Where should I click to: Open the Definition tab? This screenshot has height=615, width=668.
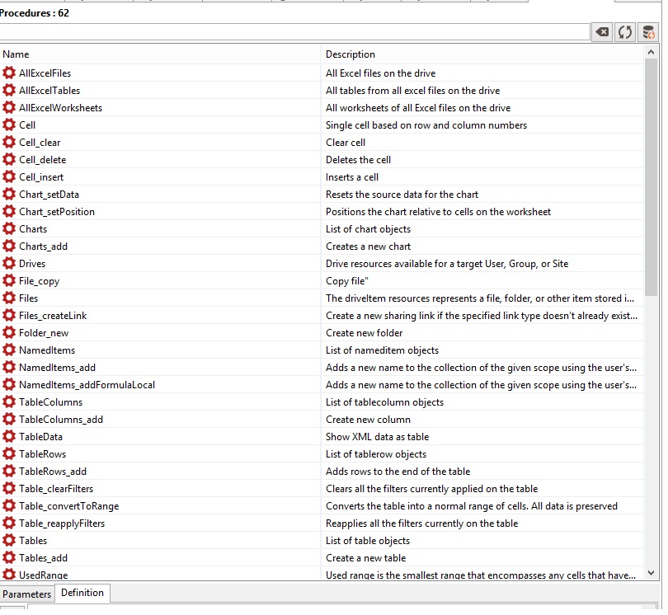pyautogui.click(x=82, y=593)
